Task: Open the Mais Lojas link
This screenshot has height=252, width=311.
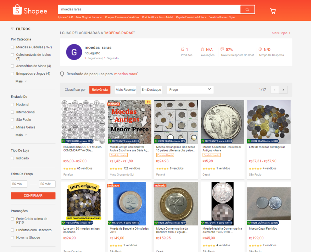Action: (x=280, y=33)
